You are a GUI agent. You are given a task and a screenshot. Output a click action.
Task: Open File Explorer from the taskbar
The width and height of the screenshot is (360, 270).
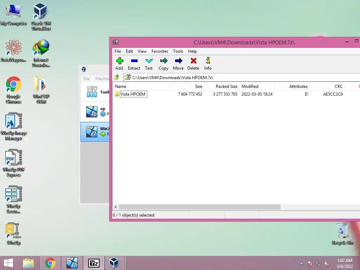[x=28, y=263]
